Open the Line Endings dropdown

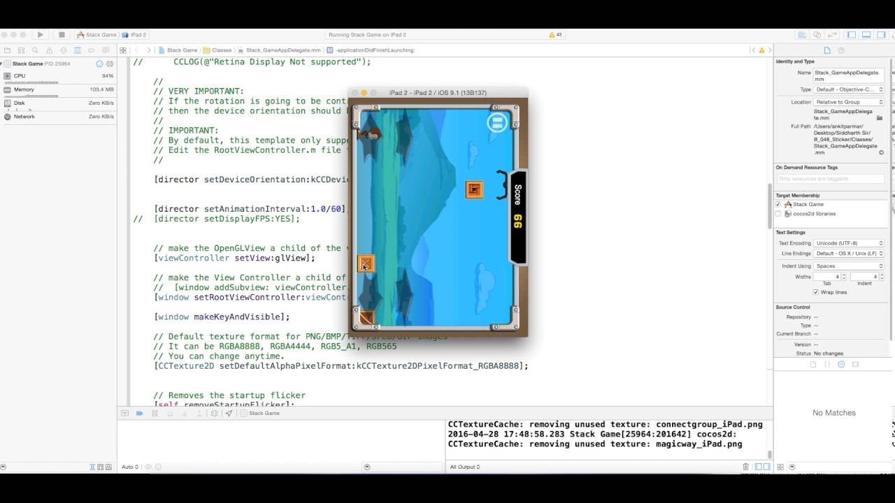point(849,254)
